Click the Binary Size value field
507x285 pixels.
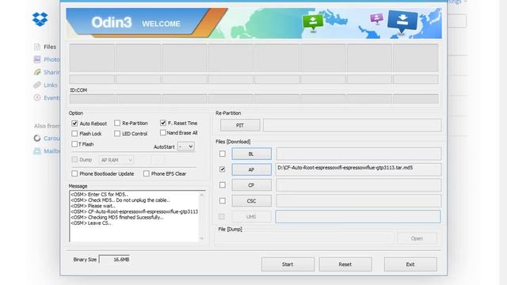[114, 260]
